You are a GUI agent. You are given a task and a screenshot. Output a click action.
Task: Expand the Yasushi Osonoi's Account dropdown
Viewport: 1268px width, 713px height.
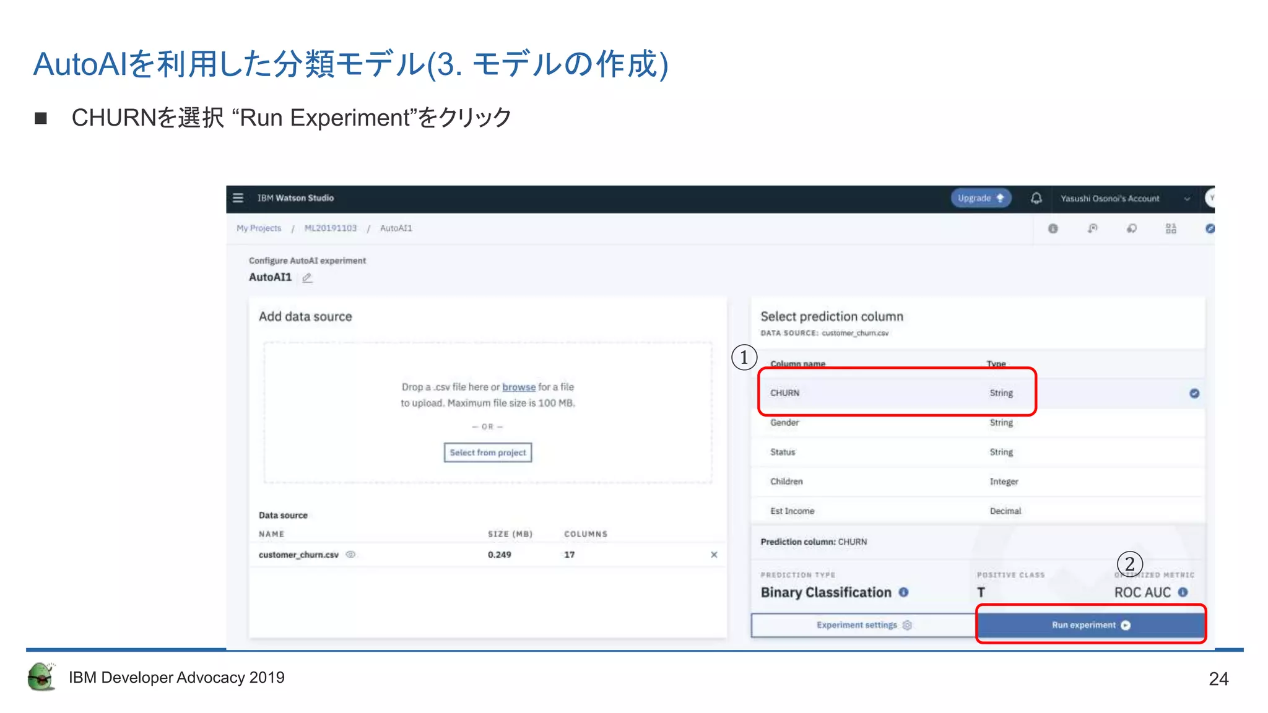1125,199
